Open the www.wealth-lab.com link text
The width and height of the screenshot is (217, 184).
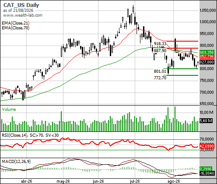click(x=23, y=15)
